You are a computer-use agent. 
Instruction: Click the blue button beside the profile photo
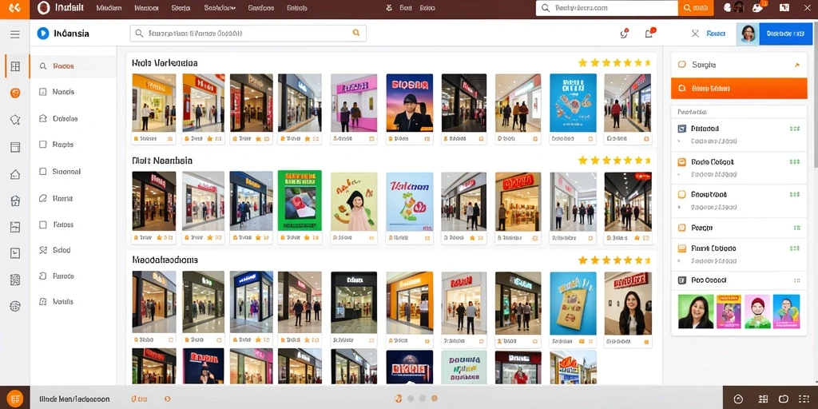(786, 34)
